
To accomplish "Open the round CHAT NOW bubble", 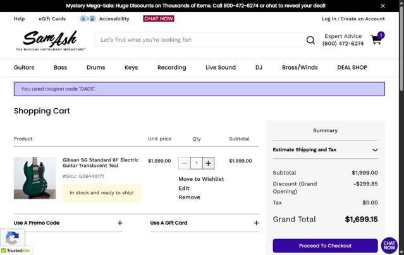I will point(389,246).
